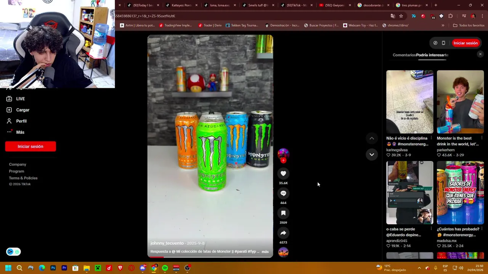Viewport: 488px width, 274px height.
Task: Click the get-app phone icon
Action: (443, 43)
